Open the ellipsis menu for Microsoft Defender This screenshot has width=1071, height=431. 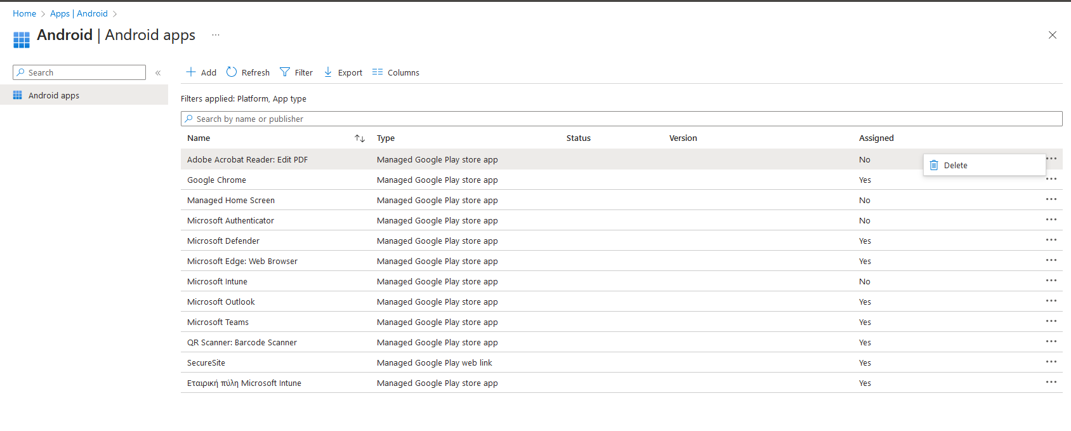coord(1051,240)
